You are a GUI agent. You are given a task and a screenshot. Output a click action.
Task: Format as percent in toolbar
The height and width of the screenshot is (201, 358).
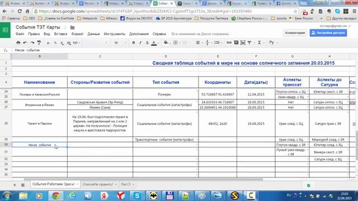pos(55,43)
